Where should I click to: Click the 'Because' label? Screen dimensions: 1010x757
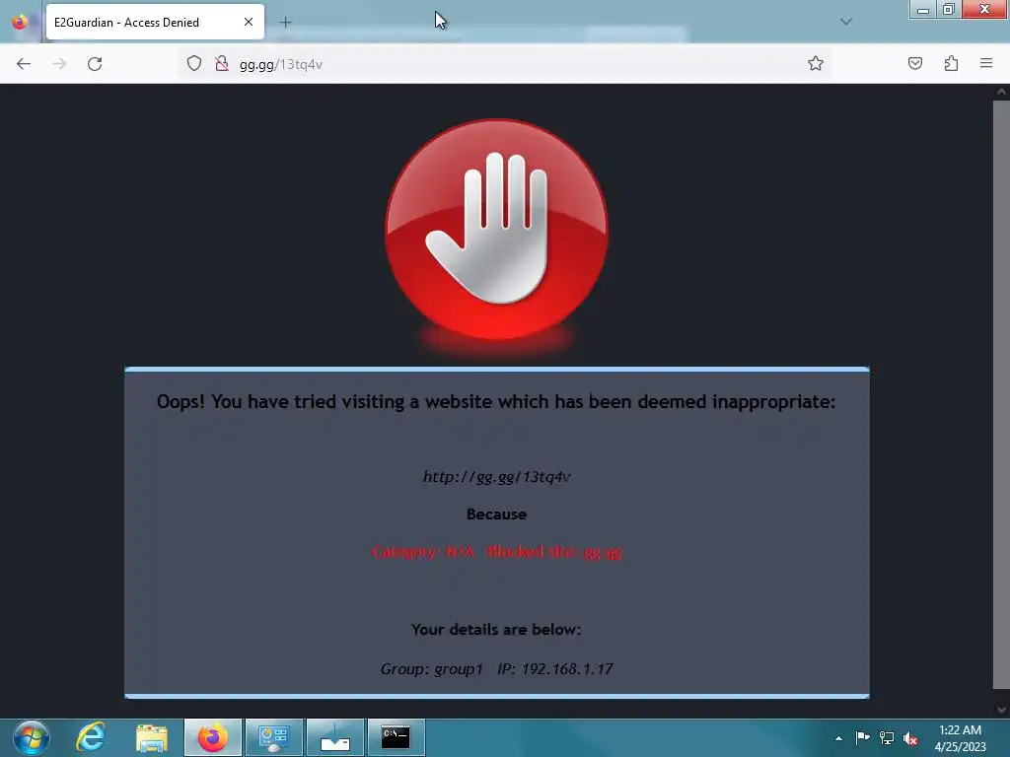pos(496,515)
